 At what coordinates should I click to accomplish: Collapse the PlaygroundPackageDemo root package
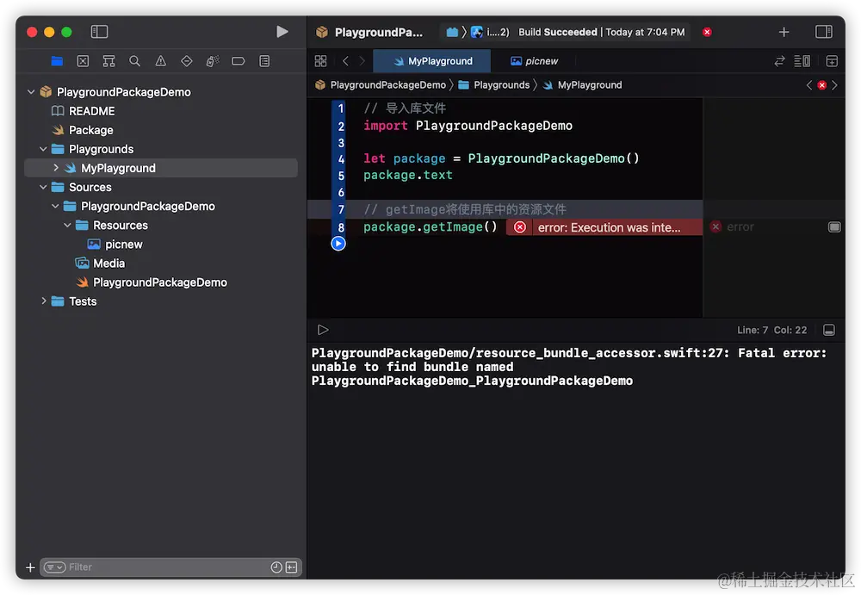point(31,92)
